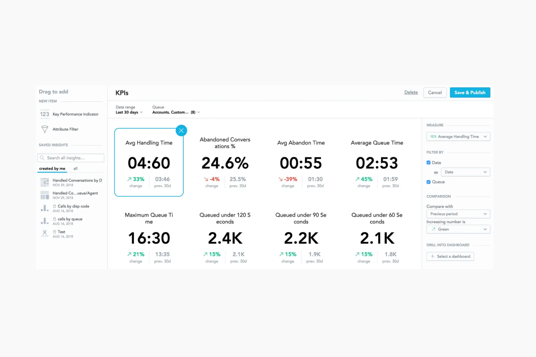Open the Compare with Previous period dropdown
The image size is (536, 357).
point(458,214)
